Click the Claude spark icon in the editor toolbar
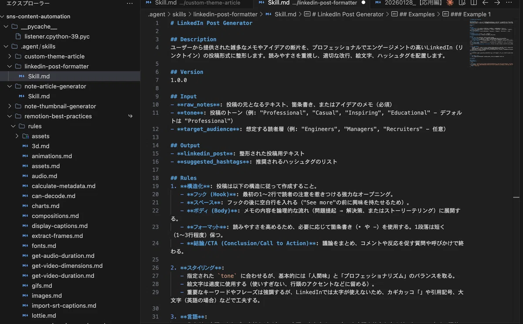 pyautogui.click(x=450, y=3)
